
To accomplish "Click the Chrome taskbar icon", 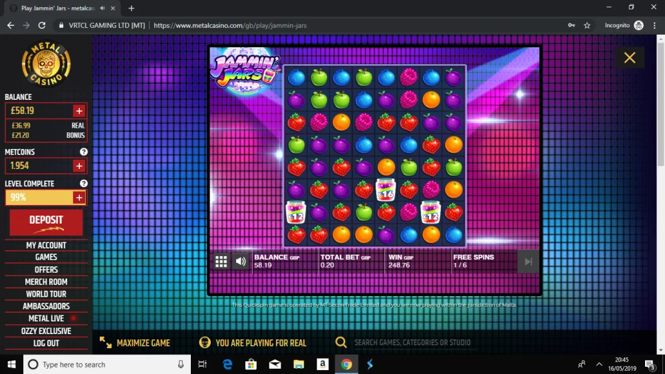I will [346, 364].
